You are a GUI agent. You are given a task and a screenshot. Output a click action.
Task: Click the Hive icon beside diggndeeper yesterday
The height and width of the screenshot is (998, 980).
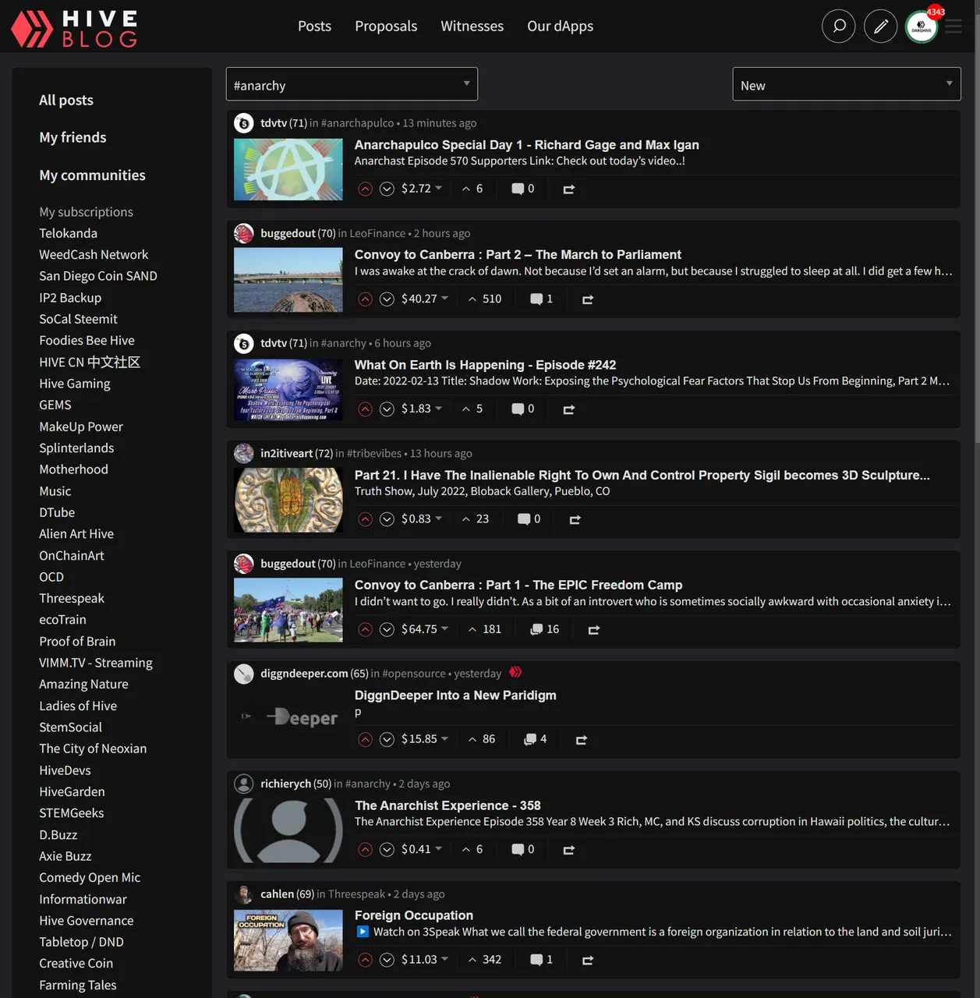pos(515,672)
